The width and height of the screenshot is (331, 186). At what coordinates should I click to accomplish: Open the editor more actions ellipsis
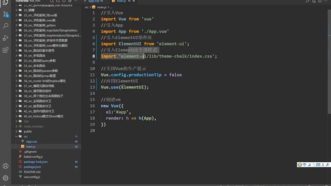click(x=326, y=1)
